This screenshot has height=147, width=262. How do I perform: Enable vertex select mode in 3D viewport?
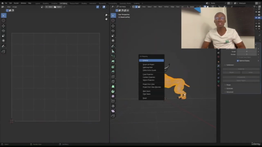click(133, 7)
